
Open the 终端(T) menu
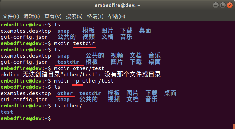click(95, 16)
